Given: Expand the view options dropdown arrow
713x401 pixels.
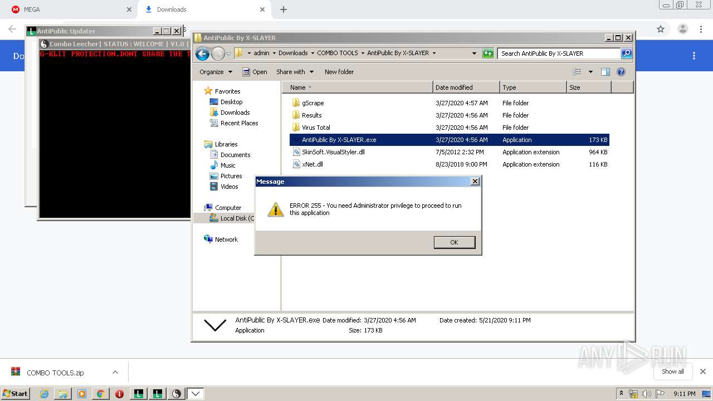Looking at the screenshot, I should 590,72.
